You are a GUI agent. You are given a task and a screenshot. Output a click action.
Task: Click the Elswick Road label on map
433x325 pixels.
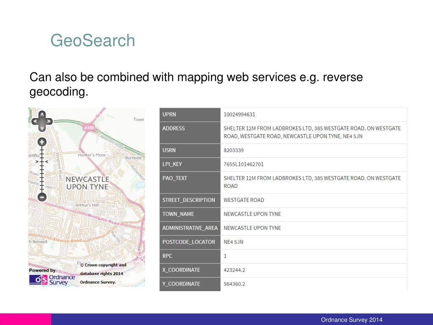click(68, 240)
